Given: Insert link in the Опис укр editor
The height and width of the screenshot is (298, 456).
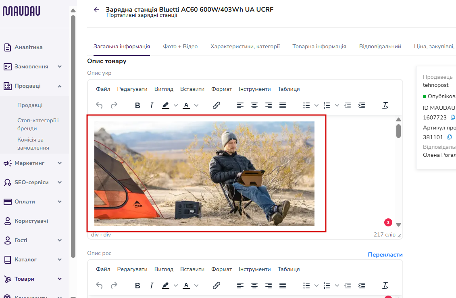Looking at the screenshot, I should 217,105.
